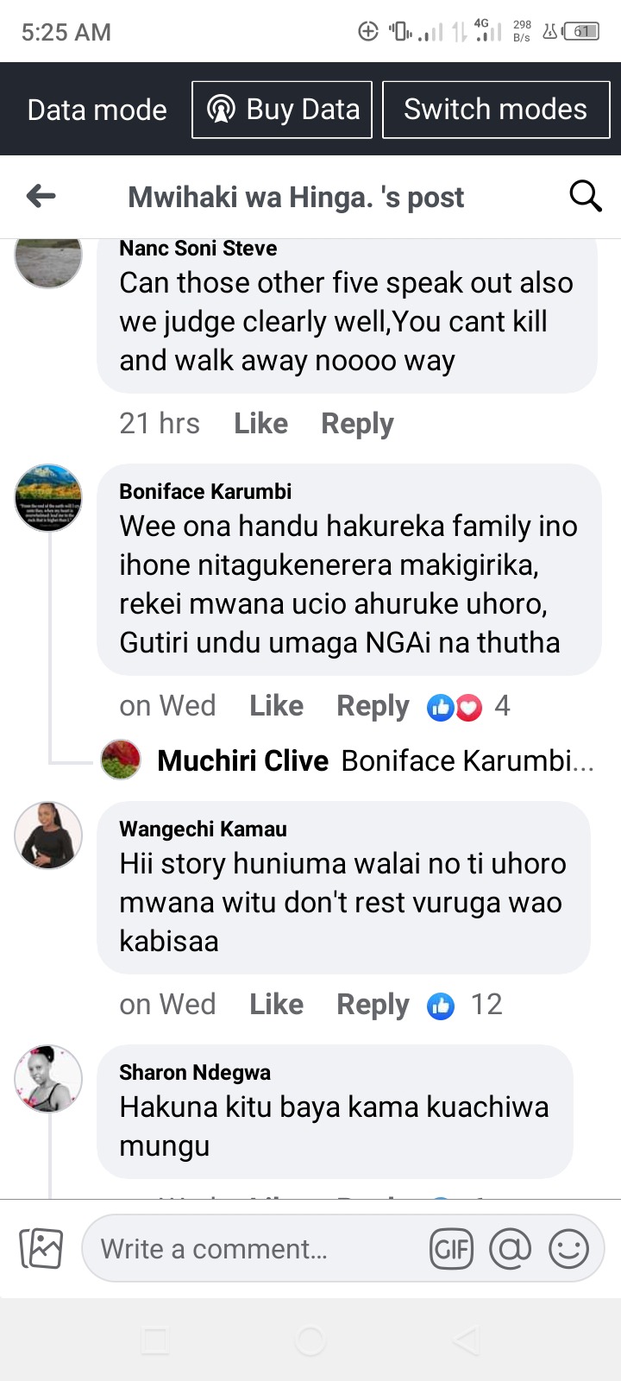Open search with the magnifier icon

(x=585, y=197)
